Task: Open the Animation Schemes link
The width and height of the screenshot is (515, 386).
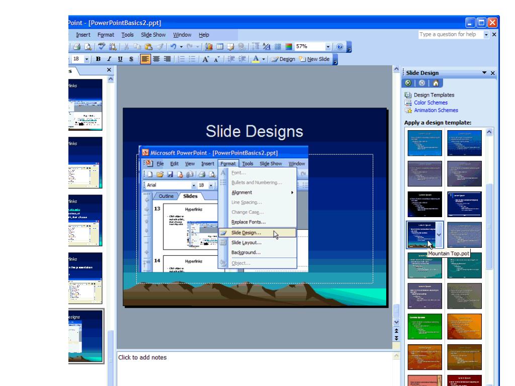Action: click(436, 110)
